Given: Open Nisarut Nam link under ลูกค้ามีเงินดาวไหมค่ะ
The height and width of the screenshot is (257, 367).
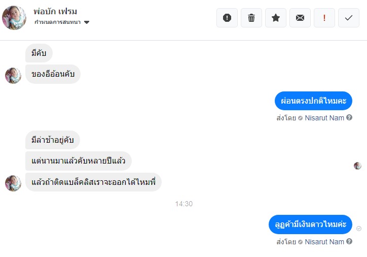Looking at the screenshot, I should coord(324,242).
